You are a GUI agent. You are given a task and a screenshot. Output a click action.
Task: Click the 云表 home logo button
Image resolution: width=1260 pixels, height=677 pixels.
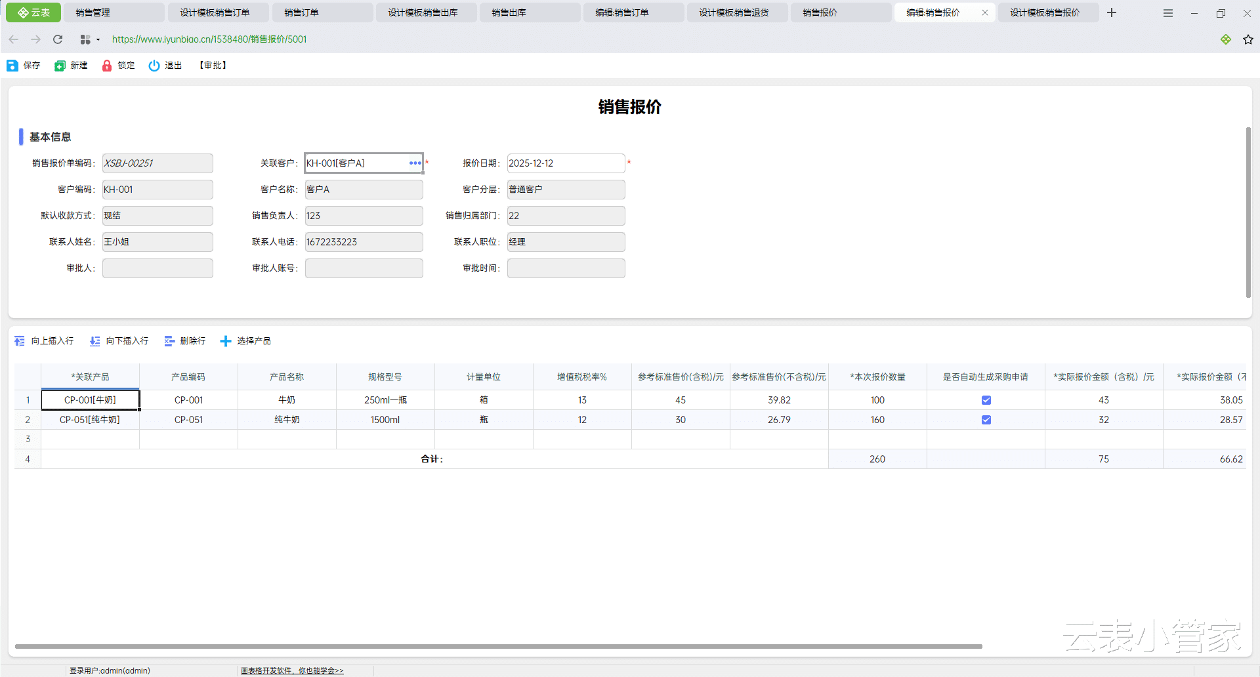[33, 12]
